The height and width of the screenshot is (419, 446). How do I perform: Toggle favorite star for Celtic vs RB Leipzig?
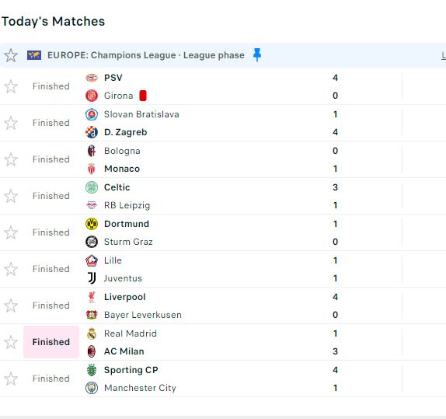pos(11,196)
